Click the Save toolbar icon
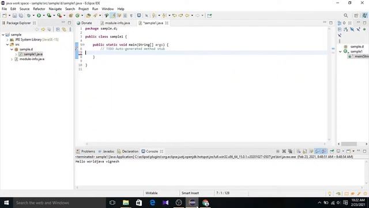369x208 pixels. click(14, 16)
